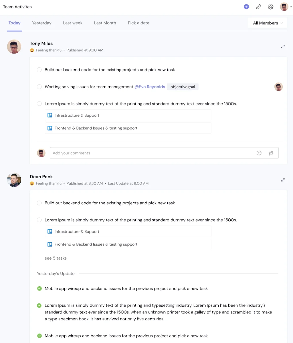Switch to the Yesterday tab
The image size is (293, 343).
pyautogui.click(x=42, y=23)
